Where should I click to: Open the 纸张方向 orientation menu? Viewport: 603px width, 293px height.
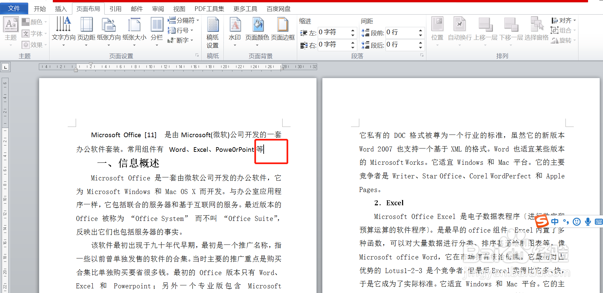109,32
